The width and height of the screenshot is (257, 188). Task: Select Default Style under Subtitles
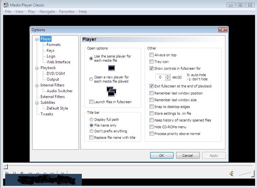[x=57, y=108]
